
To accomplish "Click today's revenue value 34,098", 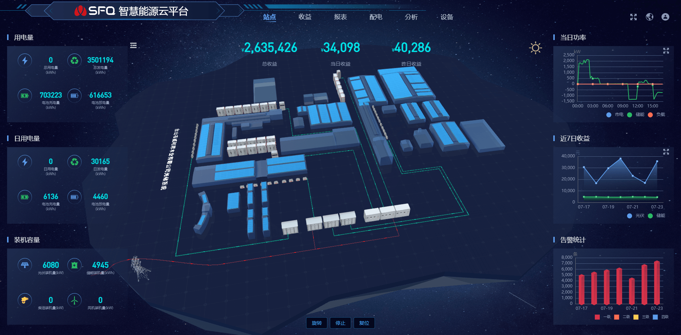I will pos(341,48).
